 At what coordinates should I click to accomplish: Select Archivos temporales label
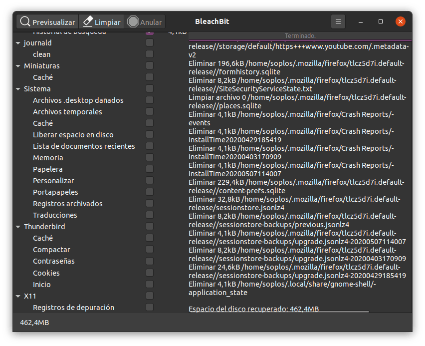(67, 112)
